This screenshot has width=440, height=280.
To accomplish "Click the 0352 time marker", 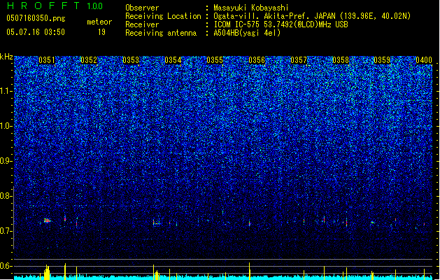I will click(89, 60).
